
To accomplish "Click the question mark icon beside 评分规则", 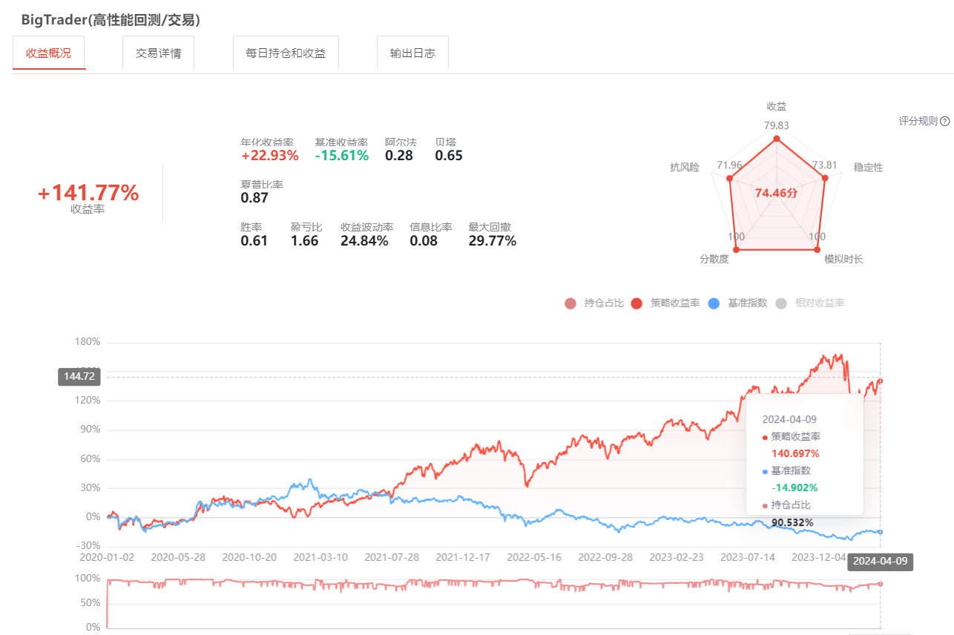I will [x=945, y=121].
